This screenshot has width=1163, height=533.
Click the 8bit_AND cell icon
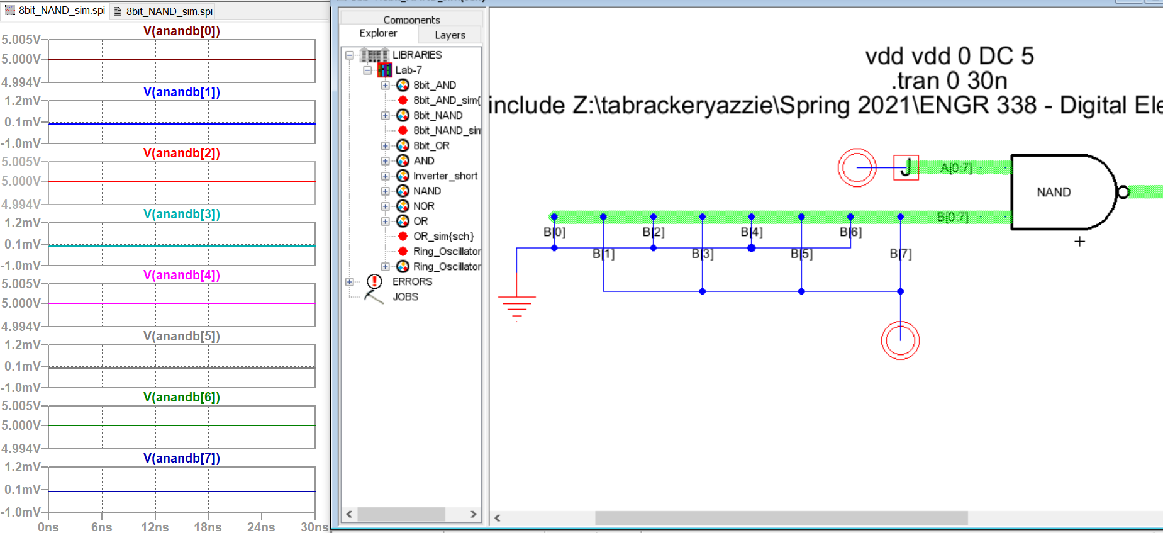pos(403,85)
